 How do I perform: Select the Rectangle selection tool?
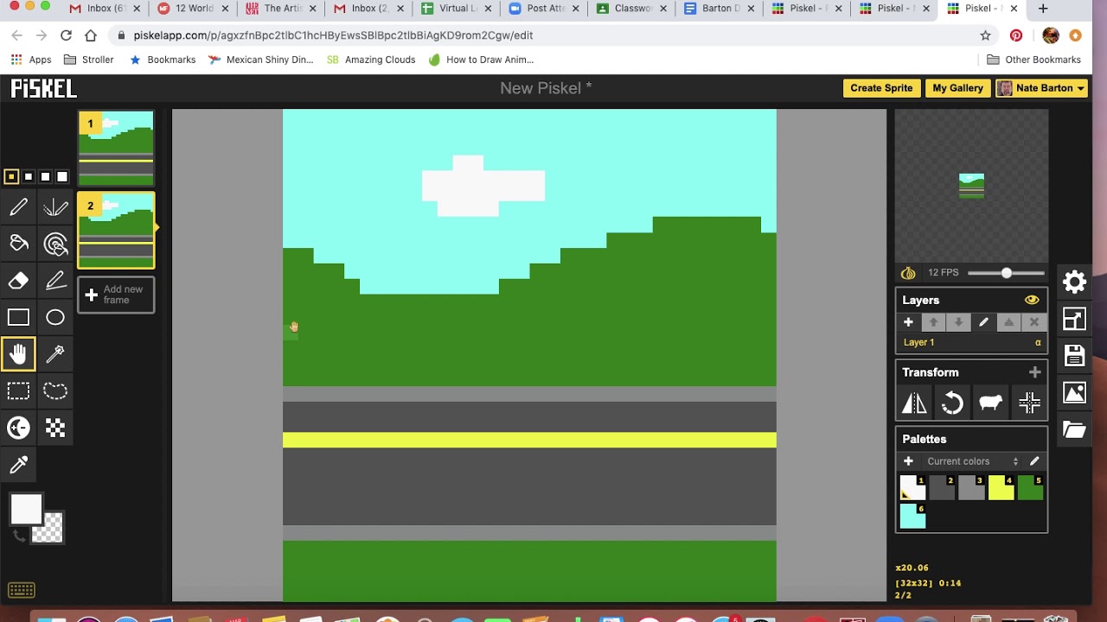18,391
